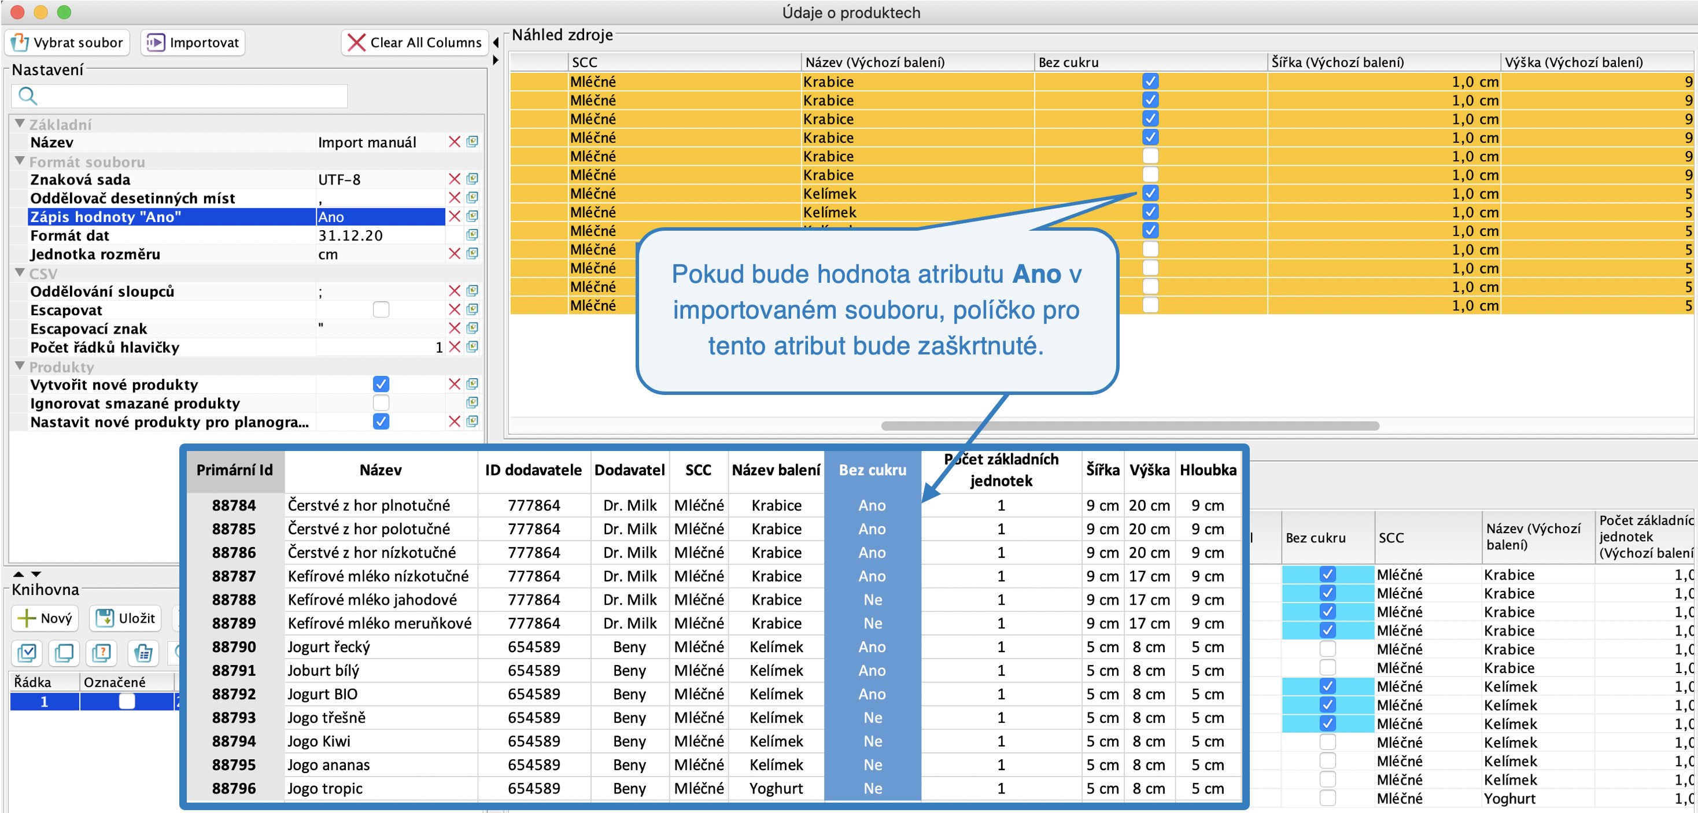Select library row 1
The width and height of the screenshot is (1698, 813).
[x=94, y=701]
